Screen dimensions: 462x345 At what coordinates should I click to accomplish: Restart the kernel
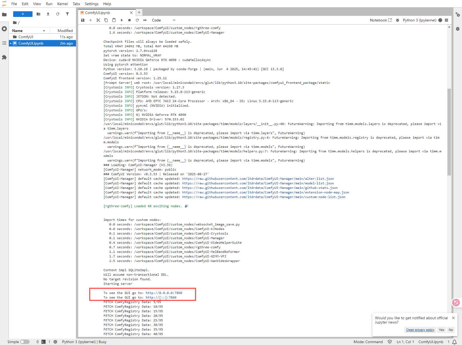137,20
